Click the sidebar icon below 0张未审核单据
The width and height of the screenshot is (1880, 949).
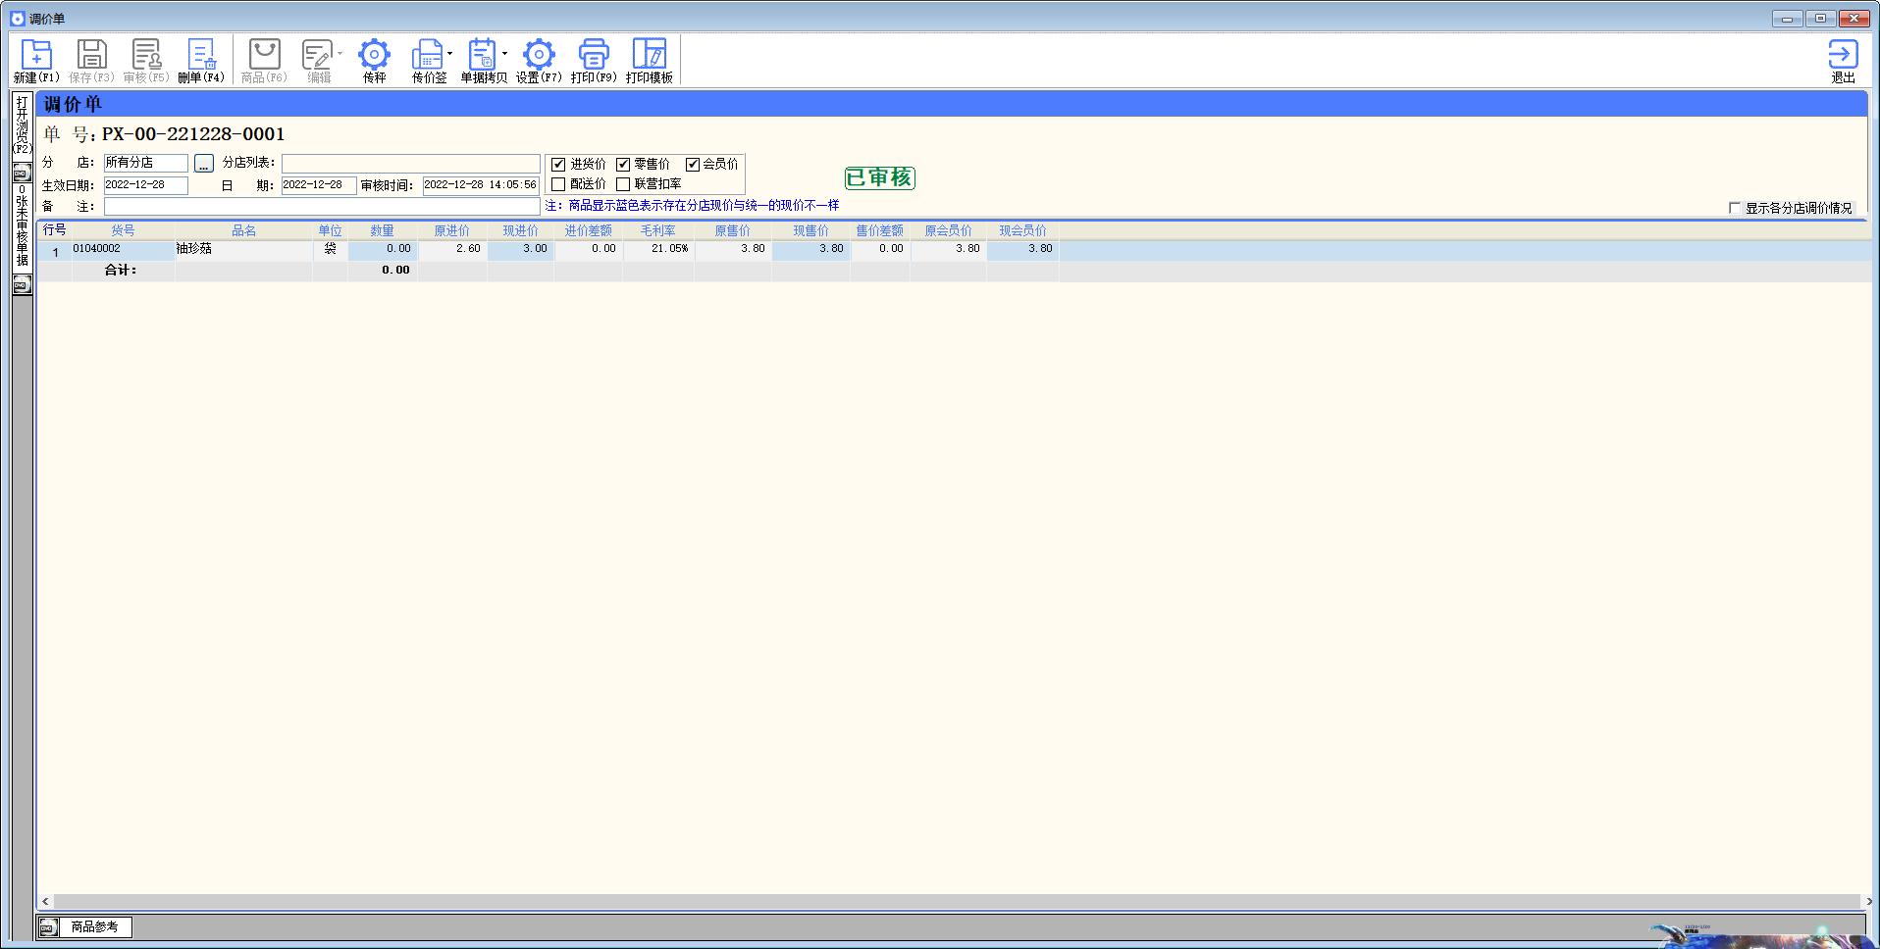[x=22, y=284]
